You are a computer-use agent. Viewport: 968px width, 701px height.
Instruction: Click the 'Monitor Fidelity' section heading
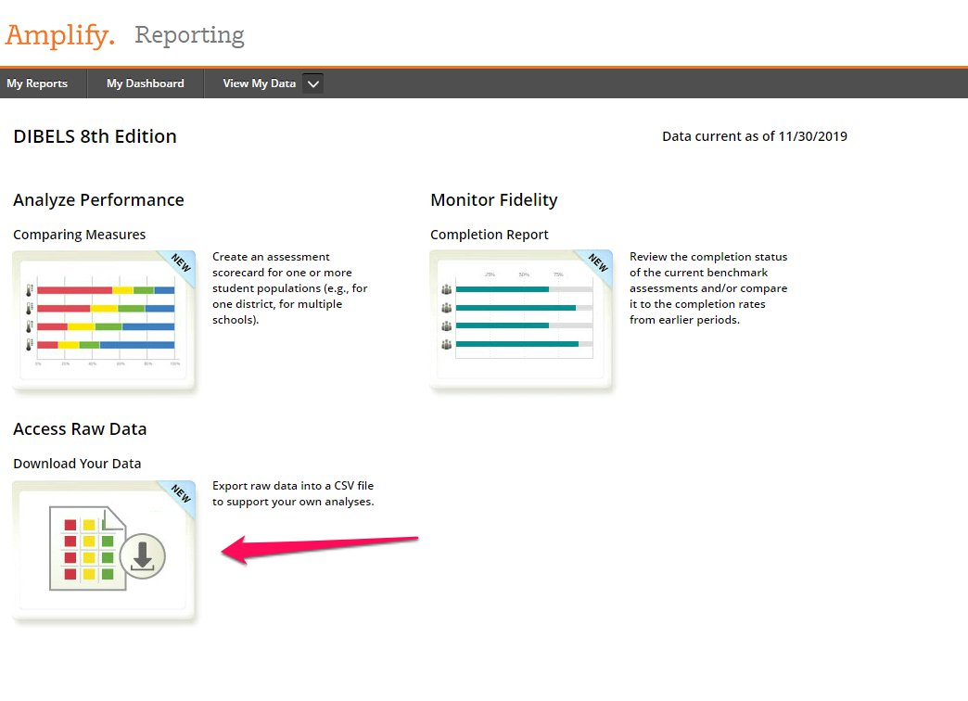click(494, 200)
